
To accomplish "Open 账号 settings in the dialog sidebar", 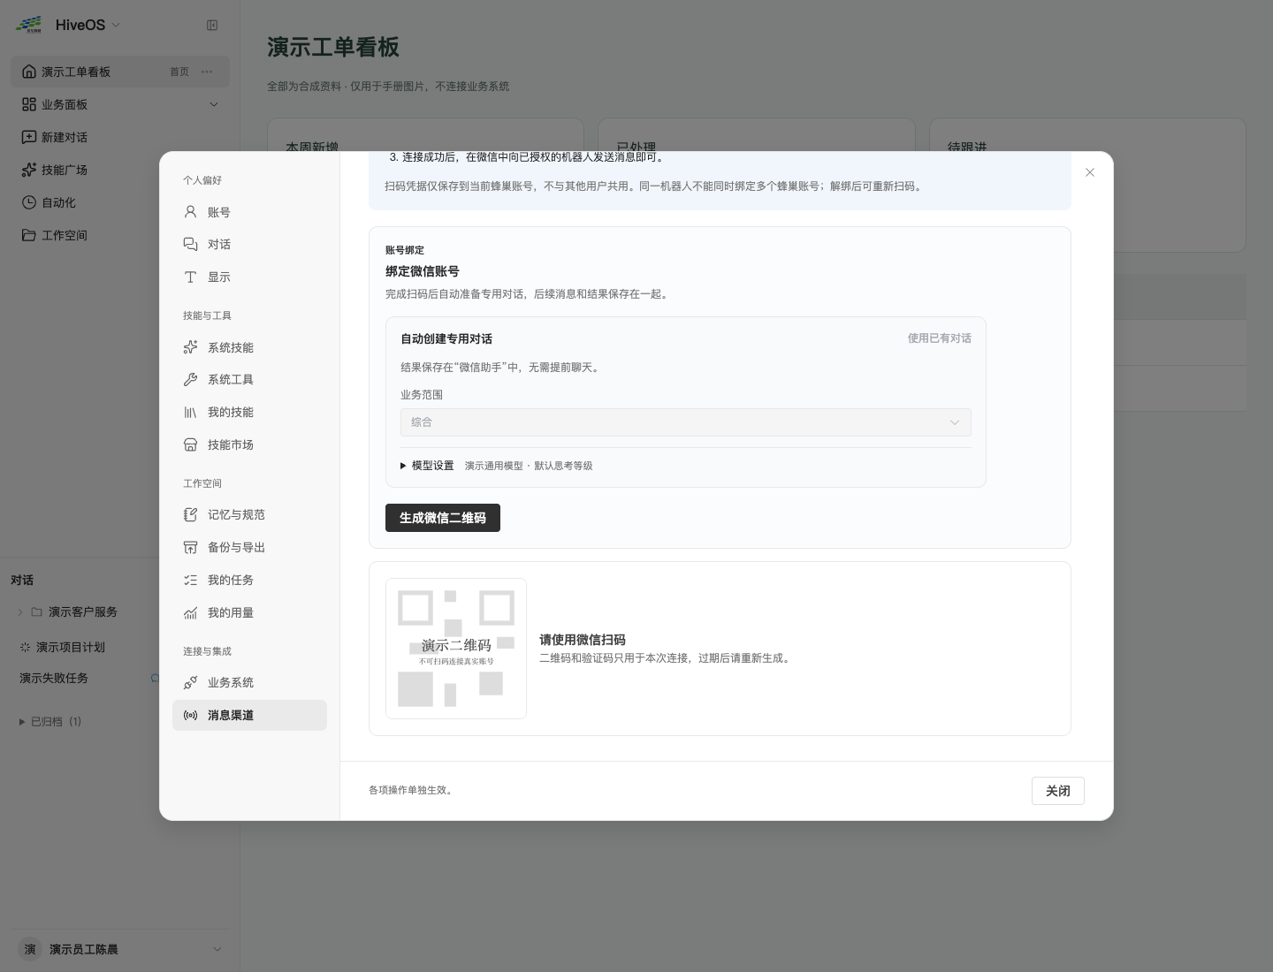I will click(x=249, y=212).
